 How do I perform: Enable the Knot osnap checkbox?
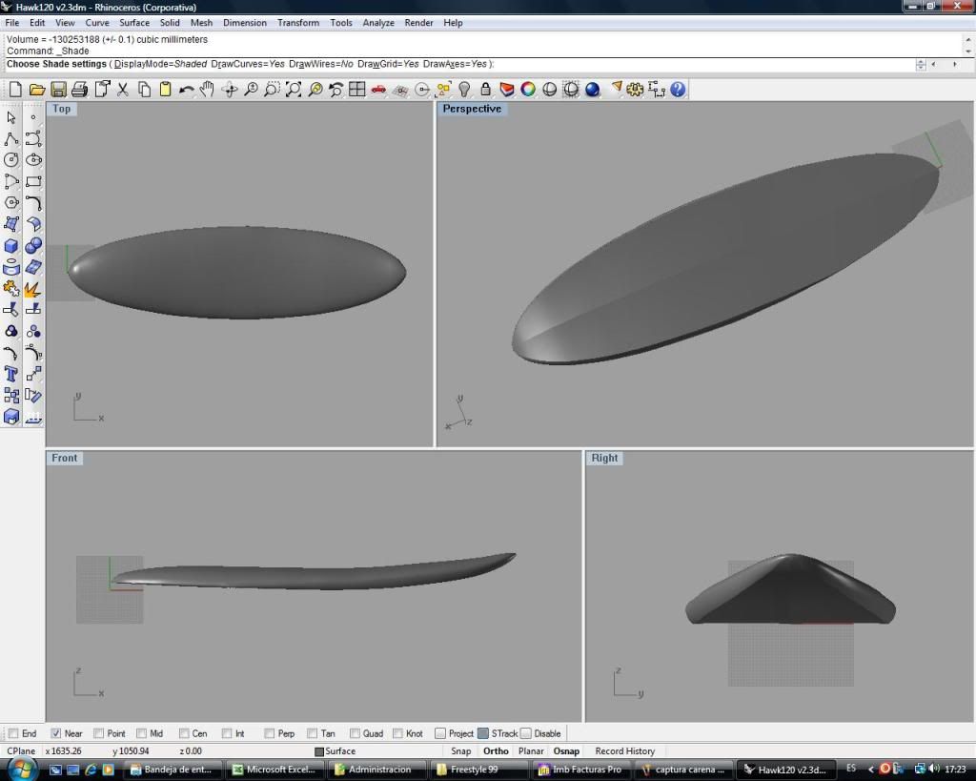[x=397, y=733]
